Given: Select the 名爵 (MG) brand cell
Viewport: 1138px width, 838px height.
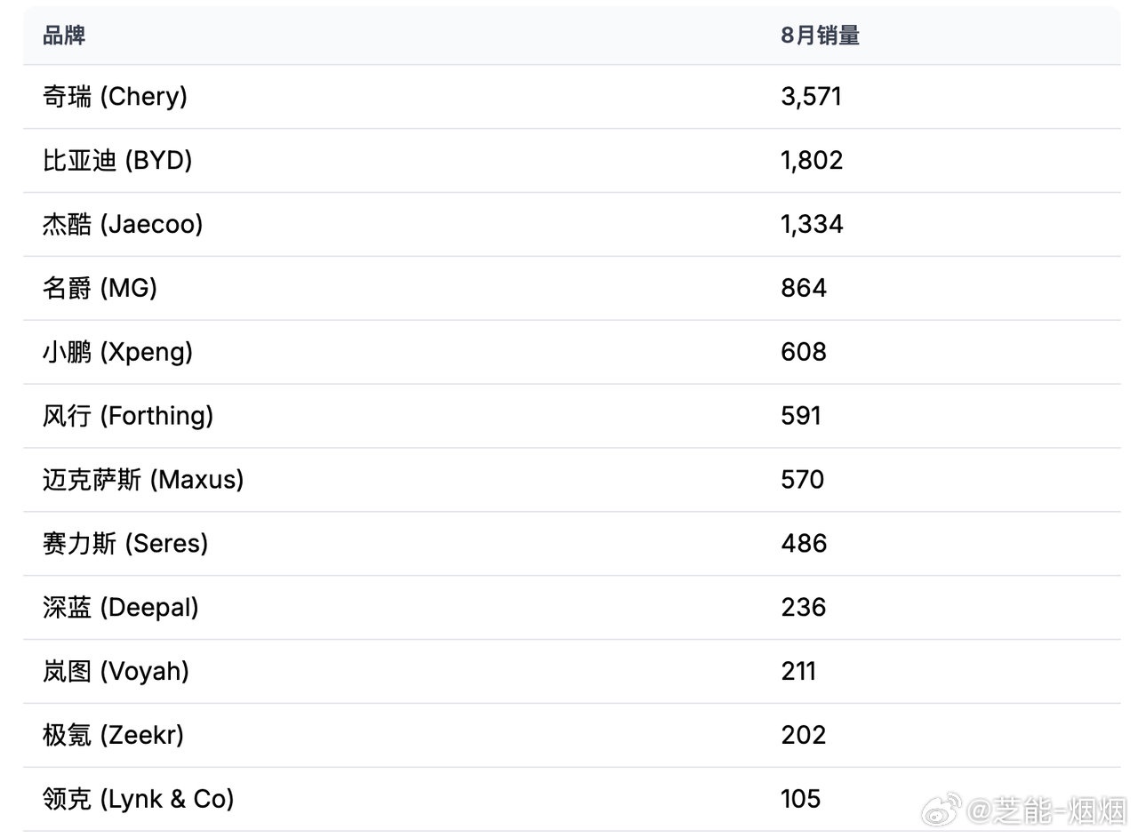Looking at the screenshot, I should click(x=100, y=289).
